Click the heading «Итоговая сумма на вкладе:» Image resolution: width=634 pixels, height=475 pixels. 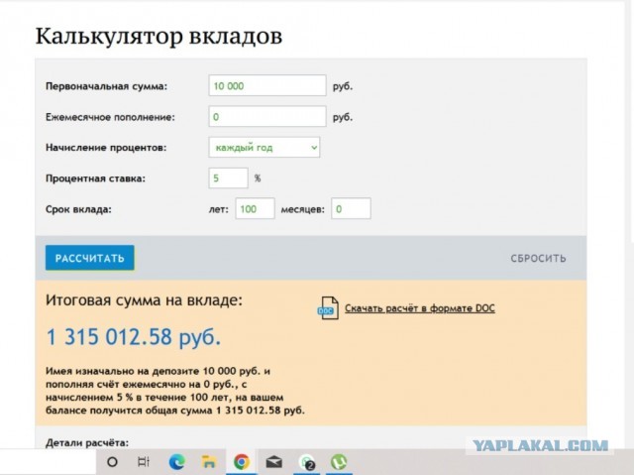(144, 300)
